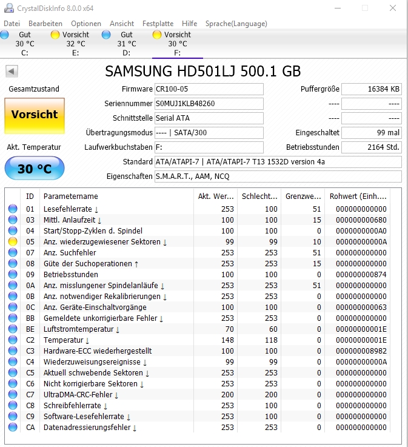The width and height of the screenshot is (408, 447).
Task: Click the Parametername column header
Action: click(x=116, y=196)
